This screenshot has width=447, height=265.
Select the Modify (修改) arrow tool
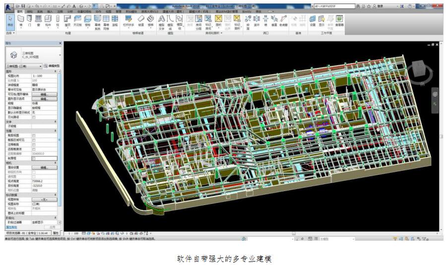[x=10, y=21]
